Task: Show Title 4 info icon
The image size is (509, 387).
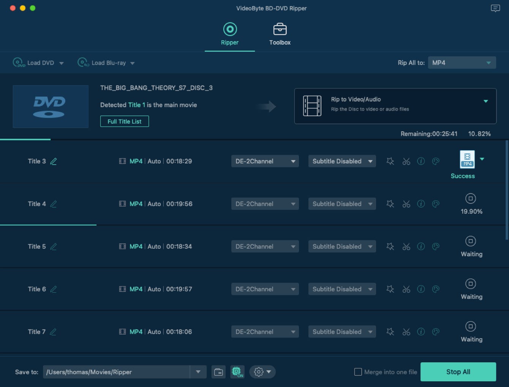Action: click(x=421, y=204)
